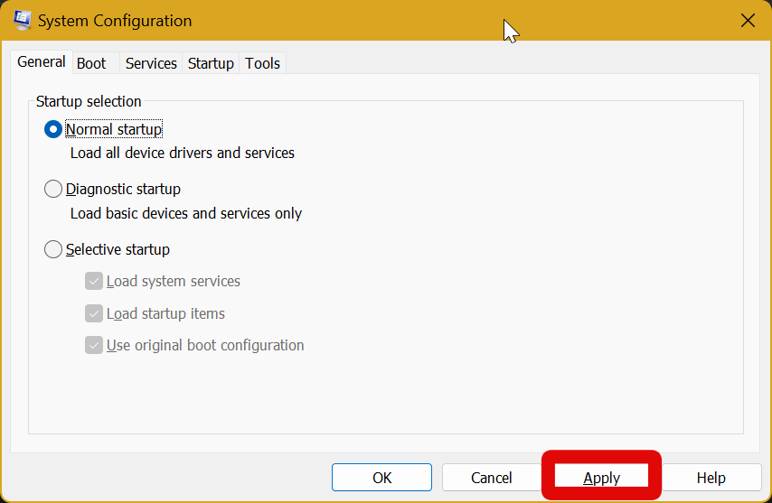This screenshot has height=503, width=772.
Task: Click the System Configuration title bar text
Action: [x=115, y=21]
